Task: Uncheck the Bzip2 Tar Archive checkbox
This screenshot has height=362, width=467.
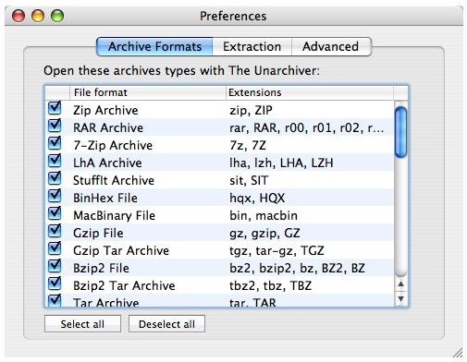Action: (x=55, y=284)
